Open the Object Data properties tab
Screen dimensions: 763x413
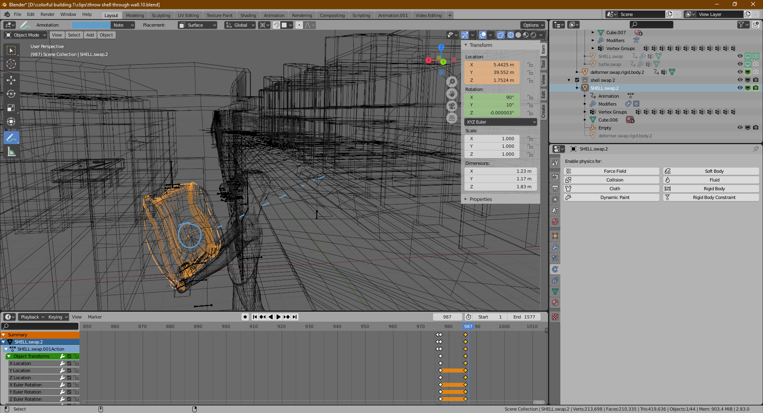tap(555, 291)
